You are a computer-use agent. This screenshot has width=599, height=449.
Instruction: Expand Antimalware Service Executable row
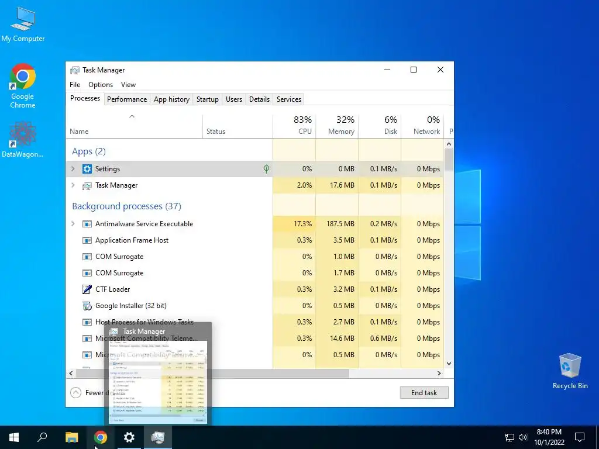click(73, 224)
